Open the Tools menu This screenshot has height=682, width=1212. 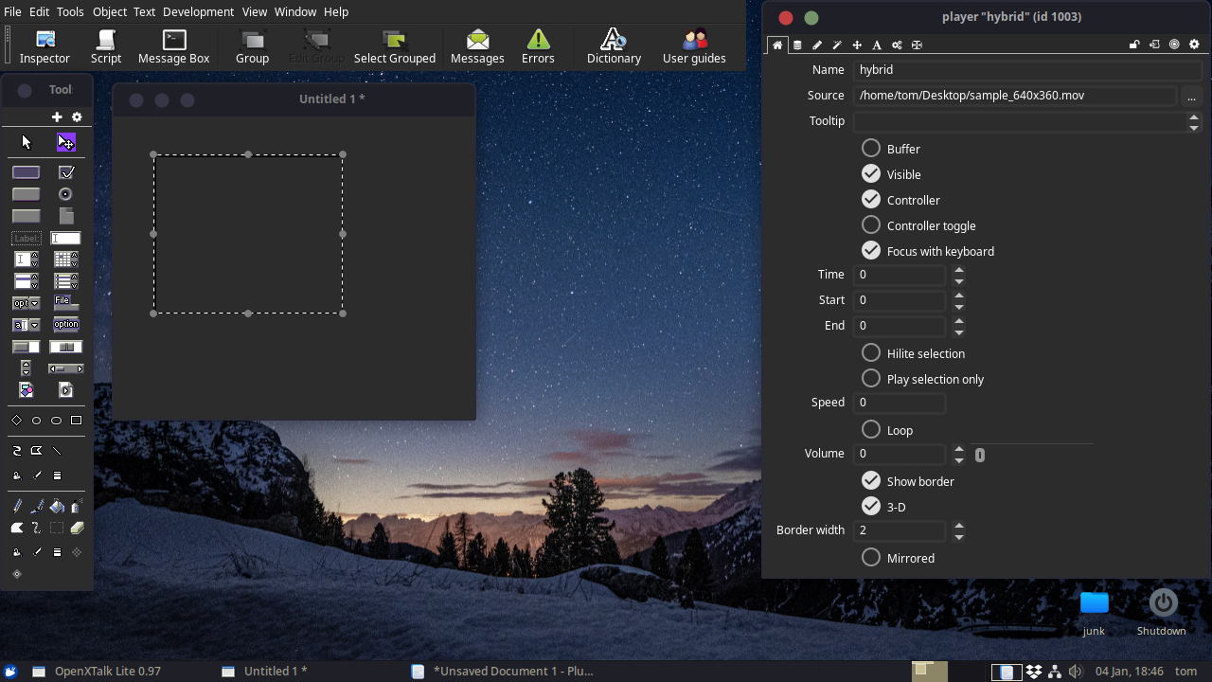tap(70, 11)
